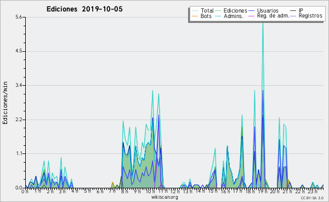Click the y-axis value 3.4

[19, 85]
